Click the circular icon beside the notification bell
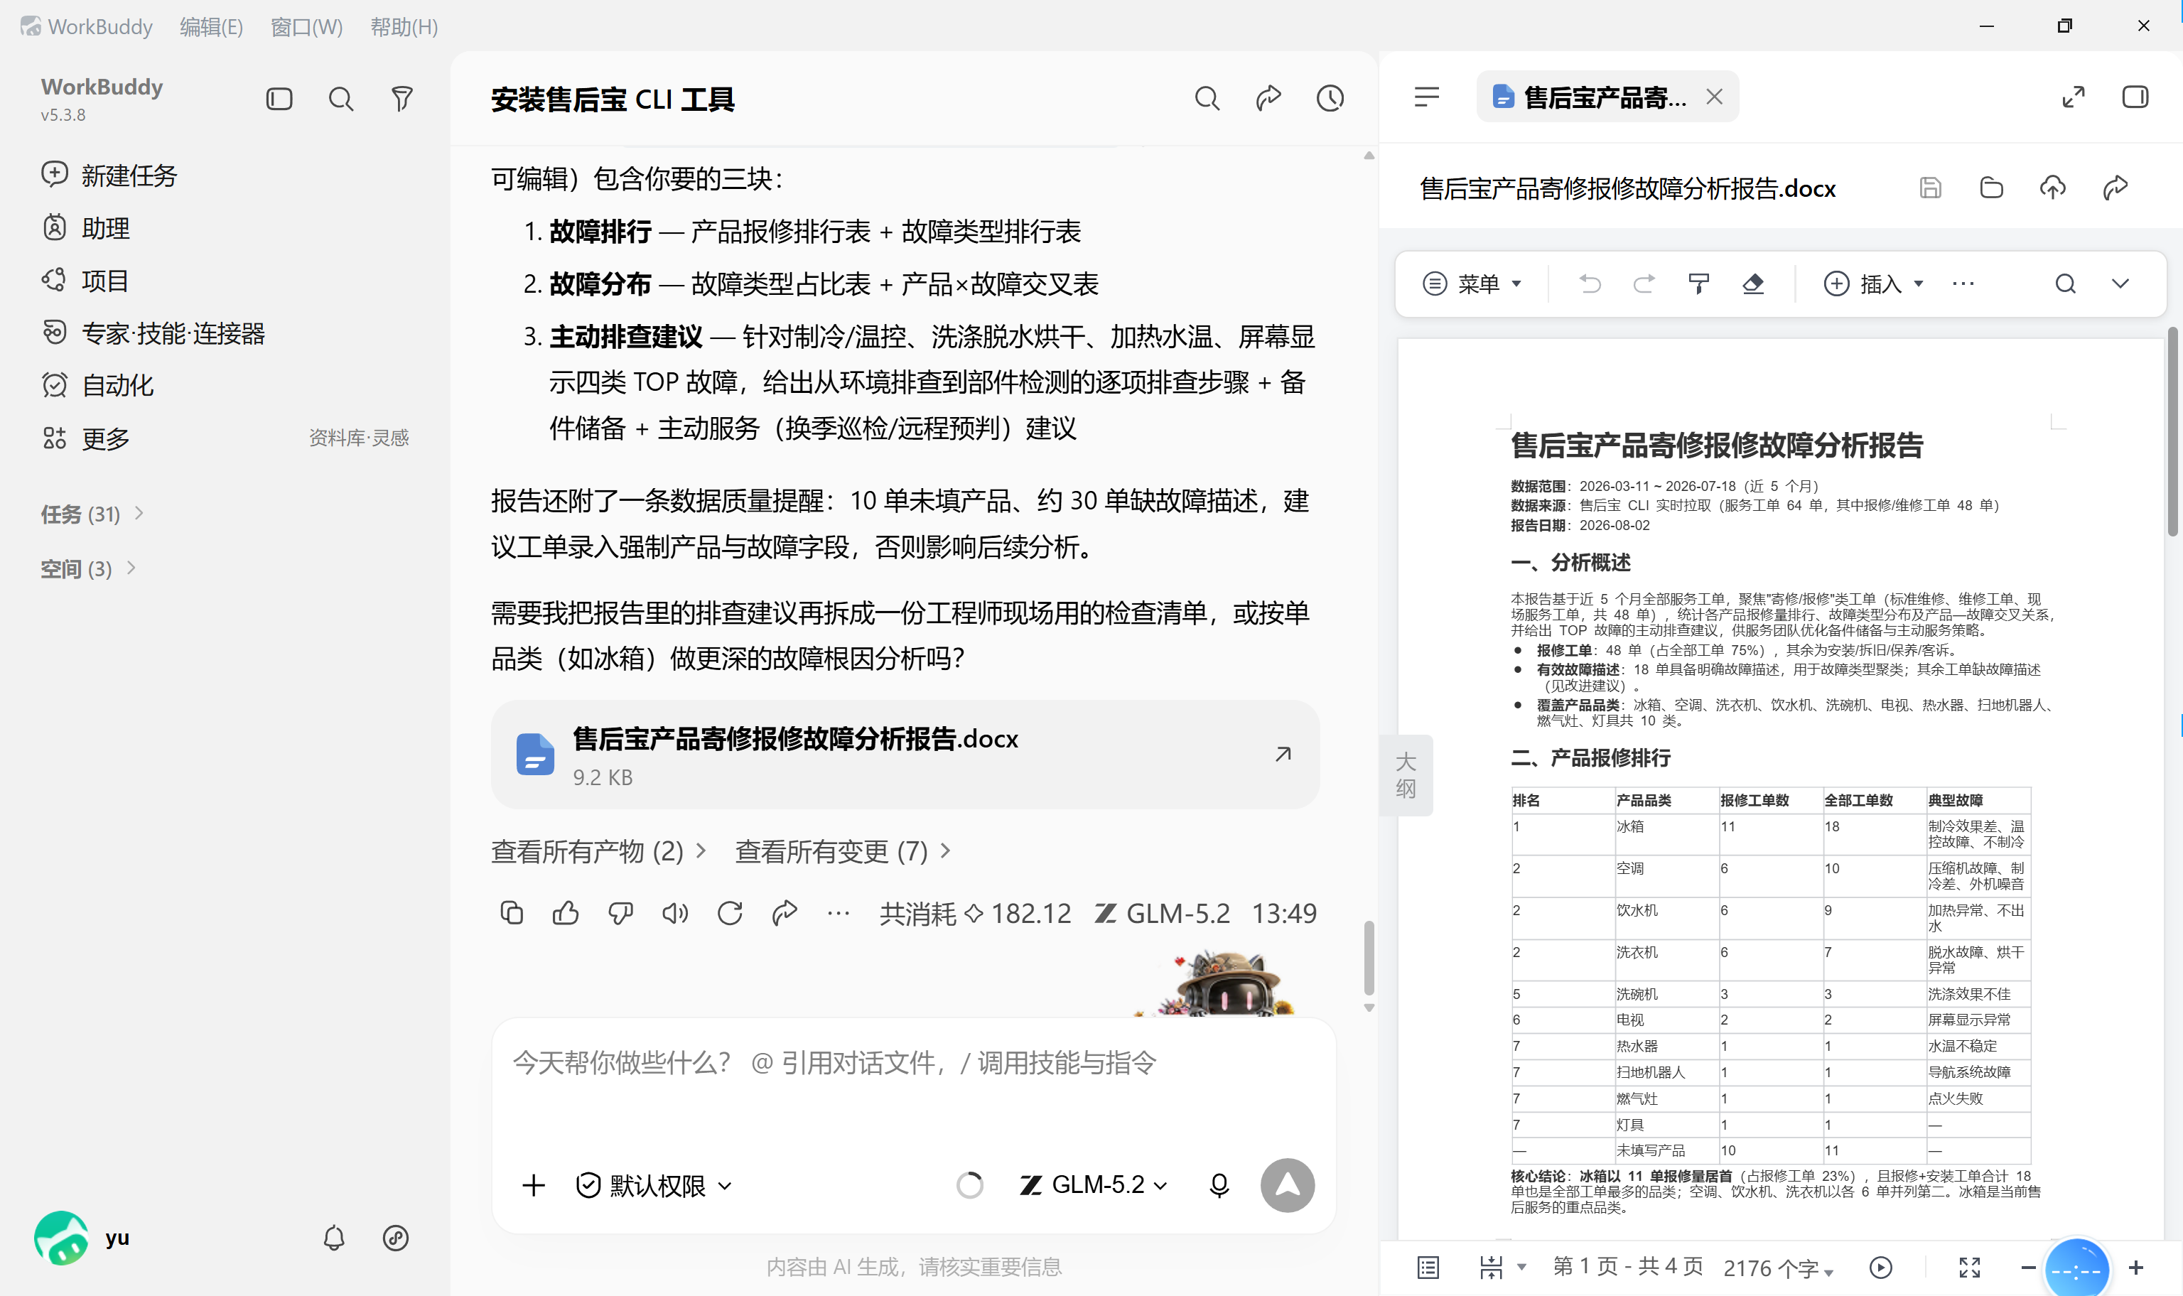 click(x=396, y=1238)
